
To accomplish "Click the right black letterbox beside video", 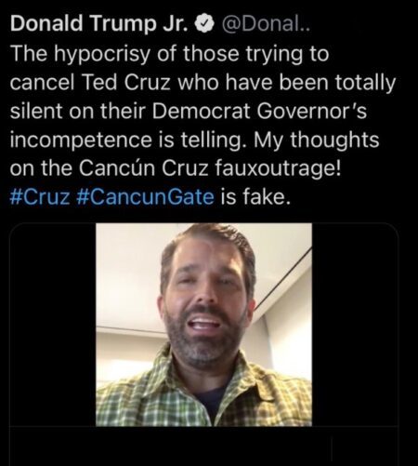I will coord(355,325).
